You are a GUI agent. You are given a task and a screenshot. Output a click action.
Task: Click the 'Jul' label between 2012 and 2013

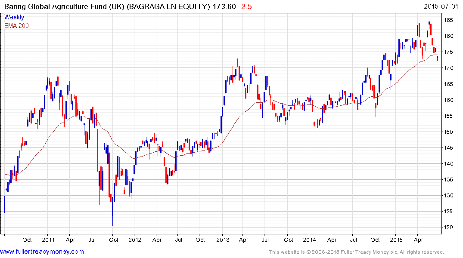point(178,240)
